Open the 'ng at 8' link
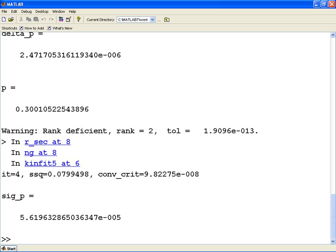This screenshot has width=336, height=252. point(41,153)
